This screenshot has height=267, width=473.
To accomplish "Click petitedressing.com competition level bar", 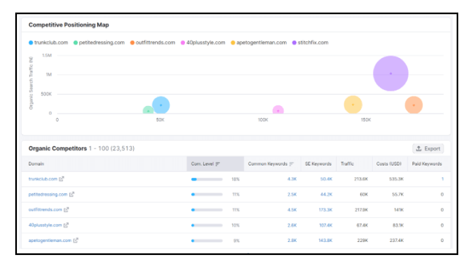I will click(x=207, y=194).
